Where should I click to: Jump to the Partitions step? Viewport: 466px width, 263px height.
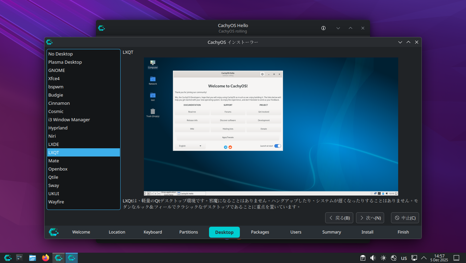pos(188,232)
